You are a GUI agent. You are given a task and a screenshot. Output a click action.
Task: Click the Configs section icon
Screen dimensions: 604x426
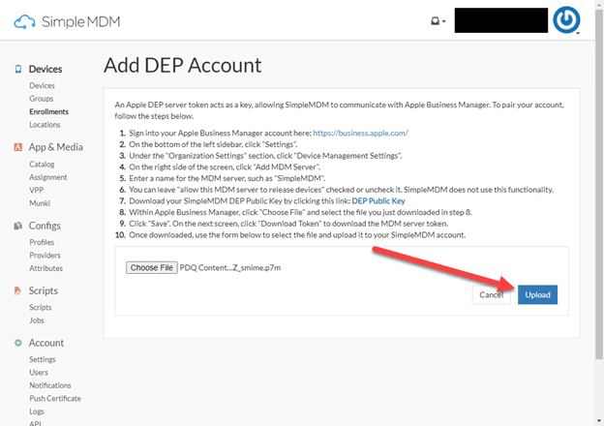(x=17, y=226)
